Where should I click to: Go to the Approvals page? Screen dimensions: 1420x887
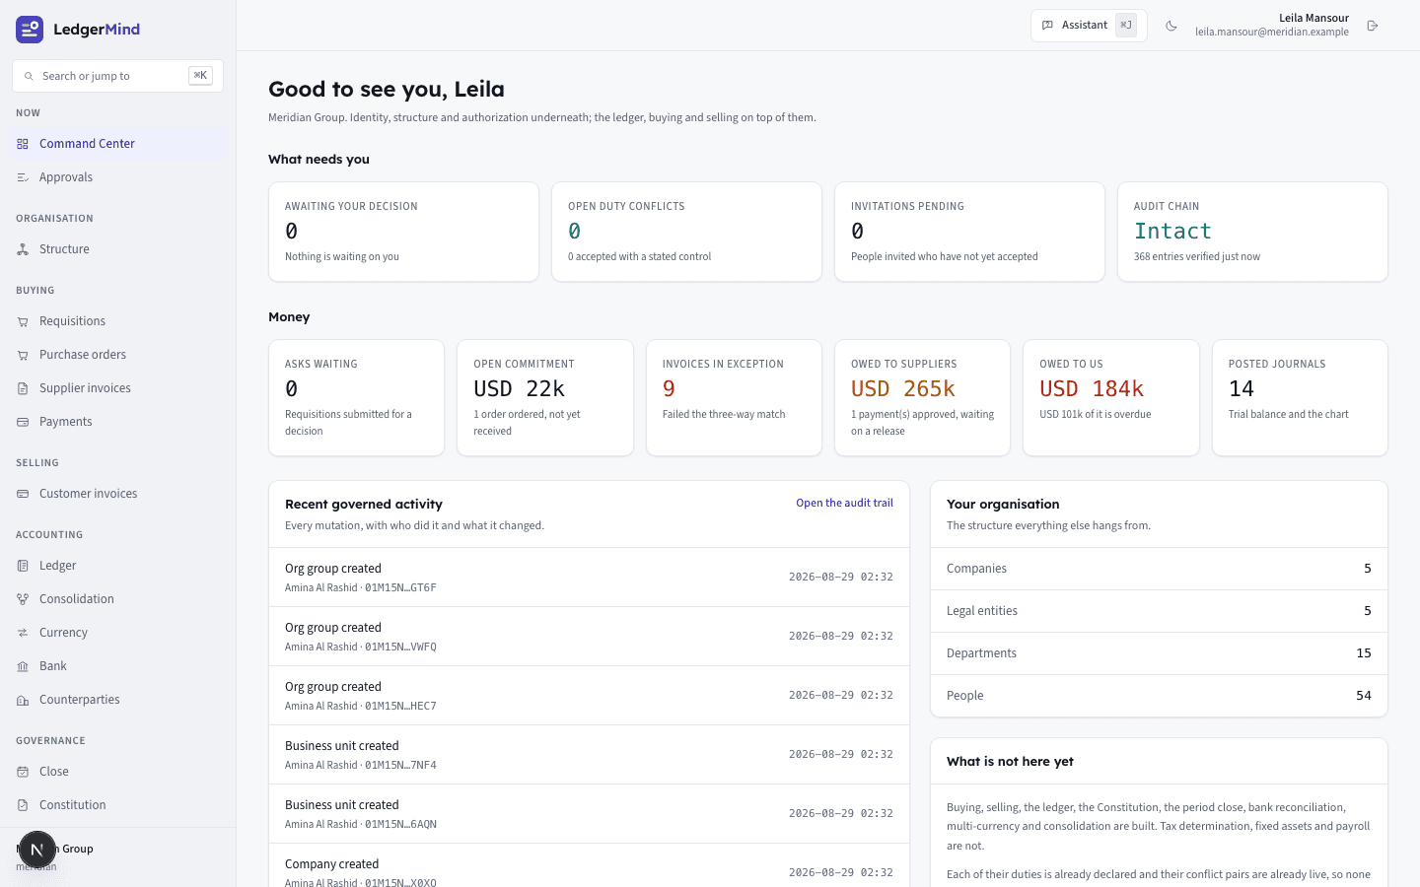[118, 177]
